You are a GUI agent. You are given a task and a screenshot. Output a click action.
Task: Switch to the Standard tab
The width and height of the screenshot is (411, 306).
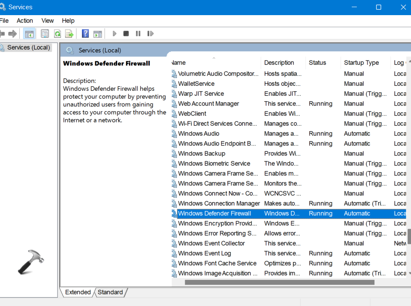(111, 292)
